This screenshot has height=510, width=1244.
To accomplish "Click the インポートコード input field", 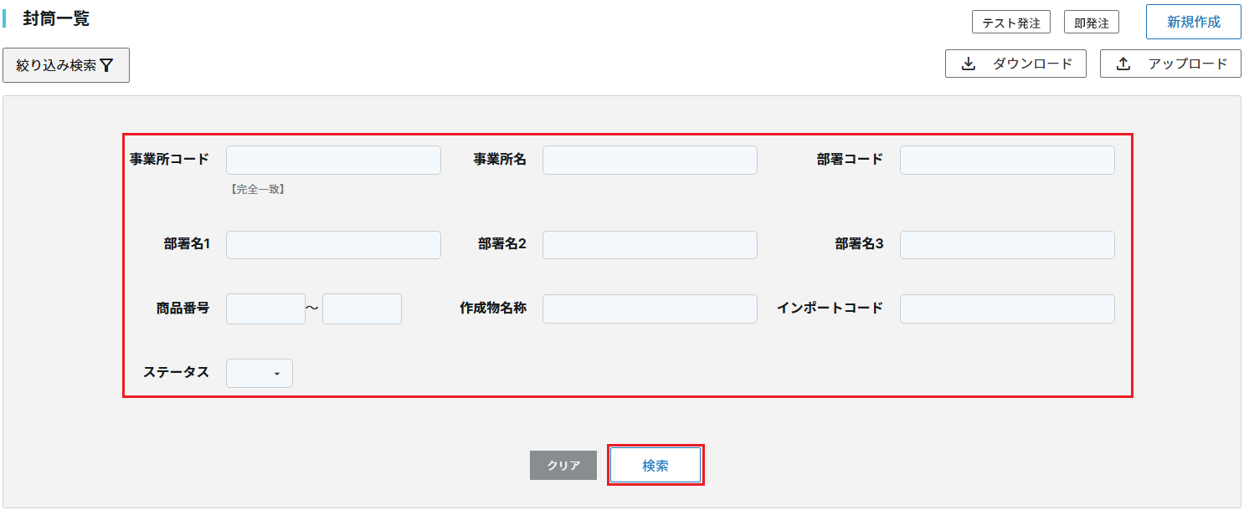I will pyautogui.click(x=1007, y=309).
